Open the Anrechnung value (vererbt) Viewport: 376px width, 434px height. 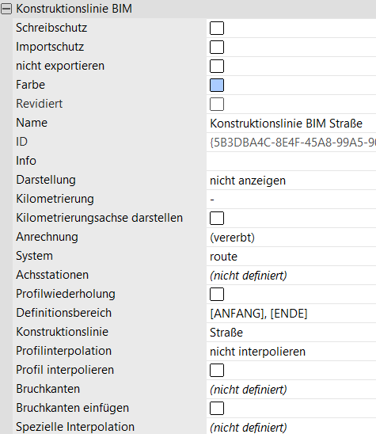[x=291, y=238]
